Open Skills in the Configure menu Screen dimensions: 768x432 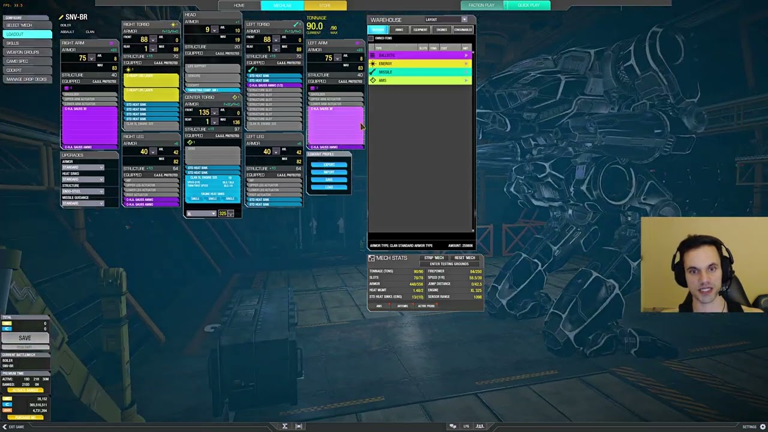point(26,43)
